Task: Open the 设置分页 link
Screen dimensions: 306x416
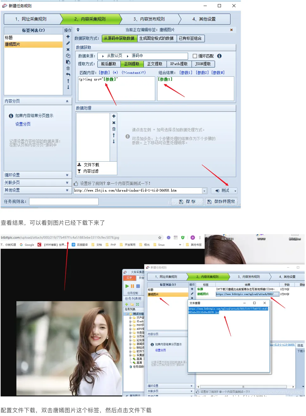Action: (x=22, y=124)
